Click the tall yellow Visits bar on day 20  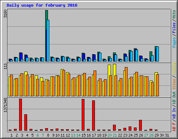pyautogui.click(x=109, y=70)
